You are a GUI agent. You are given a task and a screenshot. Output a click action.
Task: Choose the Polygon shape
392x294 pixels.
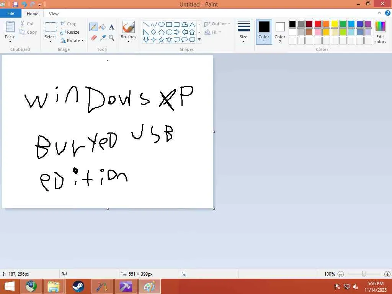click(x=185, y=24)
